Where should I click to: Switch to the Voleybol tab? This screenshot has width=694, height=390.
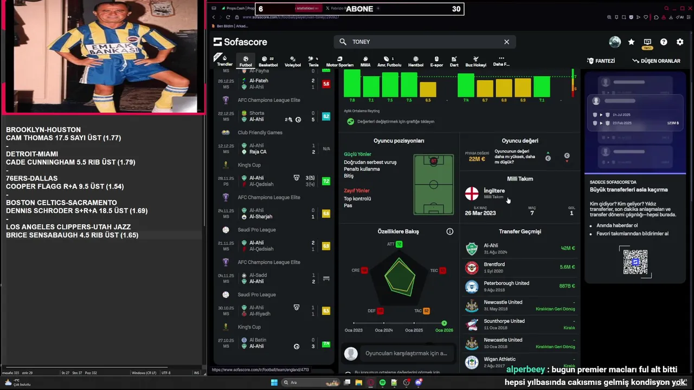(x=293, y=61)
